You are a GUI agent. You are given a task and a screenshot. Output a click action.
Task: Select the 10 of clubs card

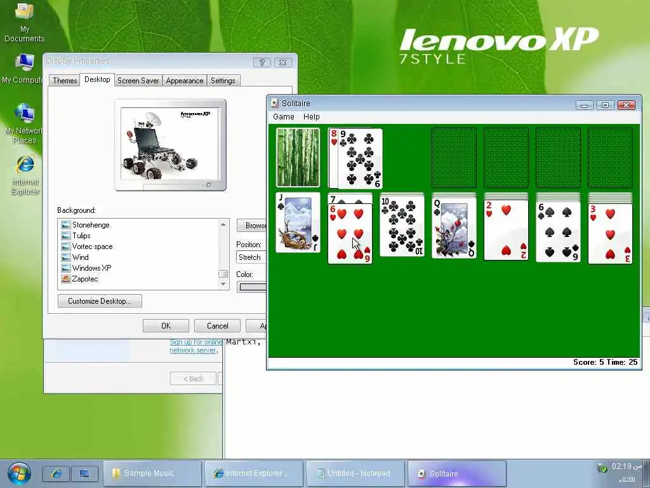402,226
